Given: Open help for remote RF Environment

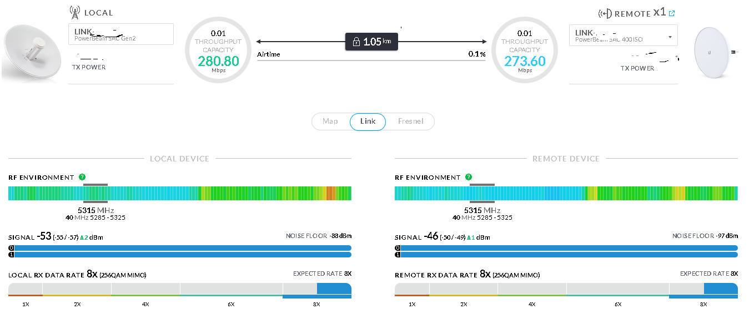Looking at the screenshot, I should [469, 177].
